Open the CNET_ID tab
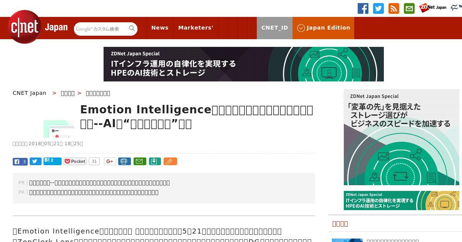The image size is (462, 242). click(x=275, y=28)
